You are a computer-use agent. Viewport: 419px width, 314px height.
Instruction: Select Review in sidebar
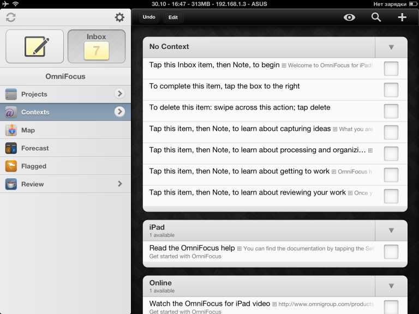tap(65, 184)
